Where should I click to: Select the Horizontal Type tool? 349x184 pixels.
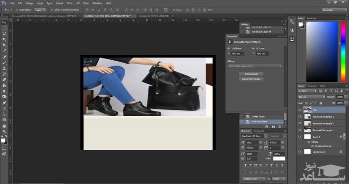point(4,108)
